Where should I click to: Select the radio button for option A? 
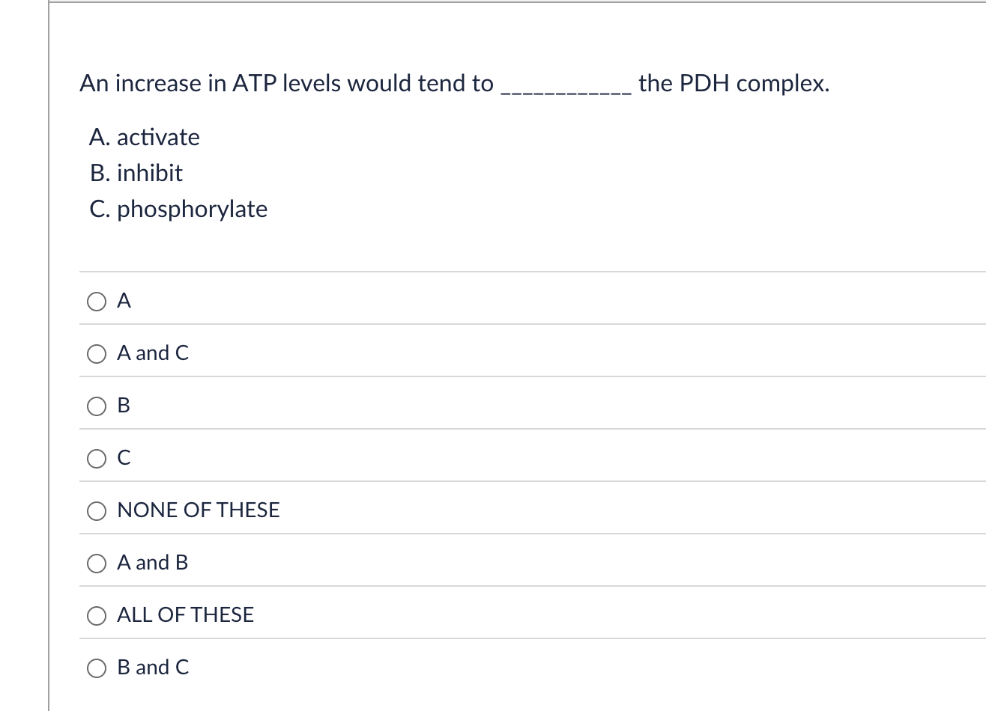point(96,301)
